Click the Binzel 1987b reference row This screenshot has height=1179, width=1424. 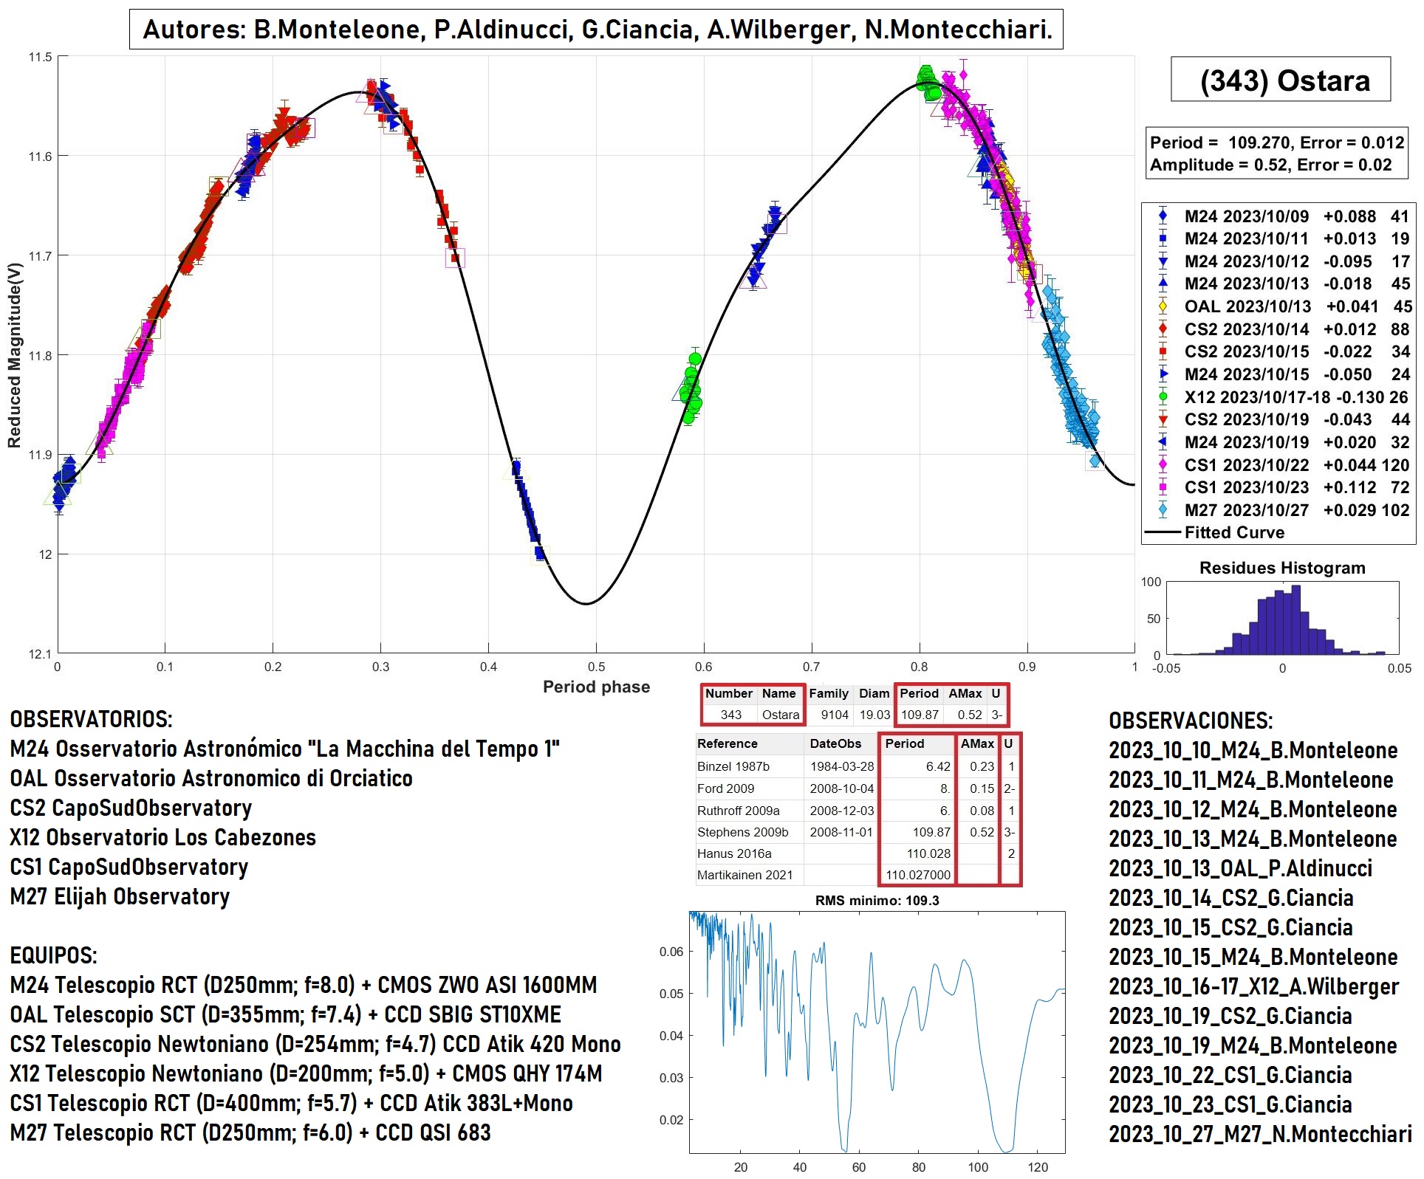click(858, 766)
